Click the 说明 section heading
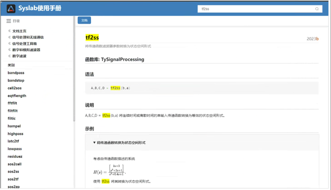331x190 pixels. 90,105
